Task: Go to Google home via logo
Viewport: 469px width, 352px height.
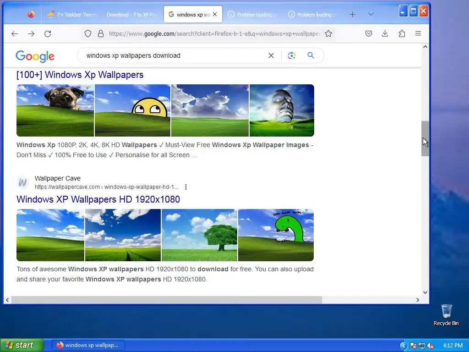Action: 35,56
